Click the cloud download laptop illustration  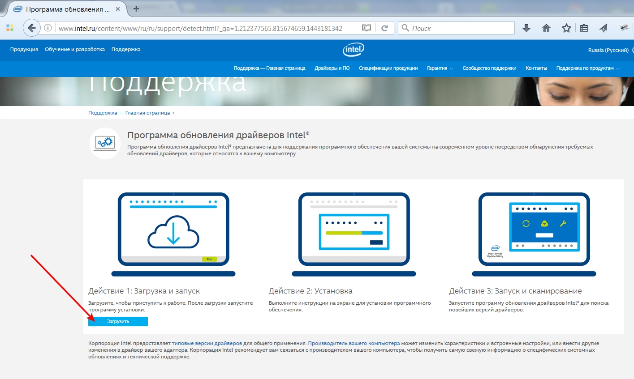click(173, 235)
